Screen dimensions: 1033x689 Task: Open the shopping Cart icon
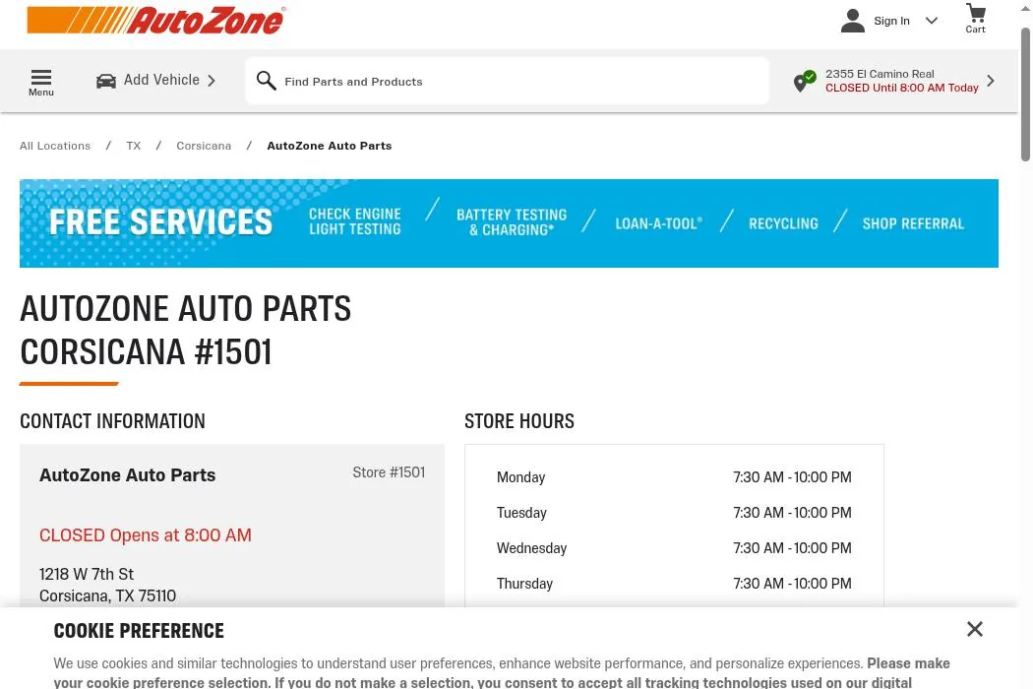[x=976, y=19]
